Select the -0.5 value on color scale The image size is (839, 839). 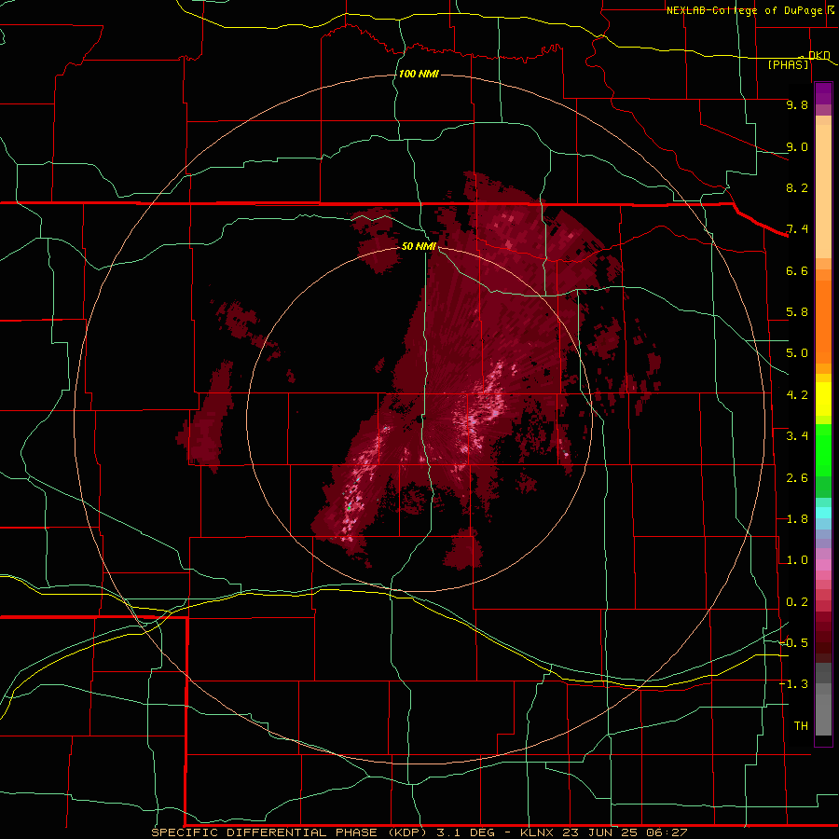click(x=793, y=643)
